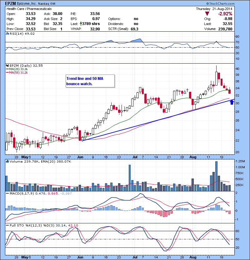This screenshot has width=250, height=260.
Task: Click the EPZM (Daily) 32.55 chart label
Action: (x=26, y=65)
